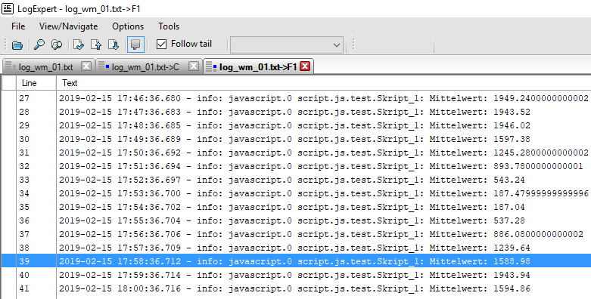Click the LogExpert title bar icon
Viewport: 591px width, 299px height.
pos(8,8)
